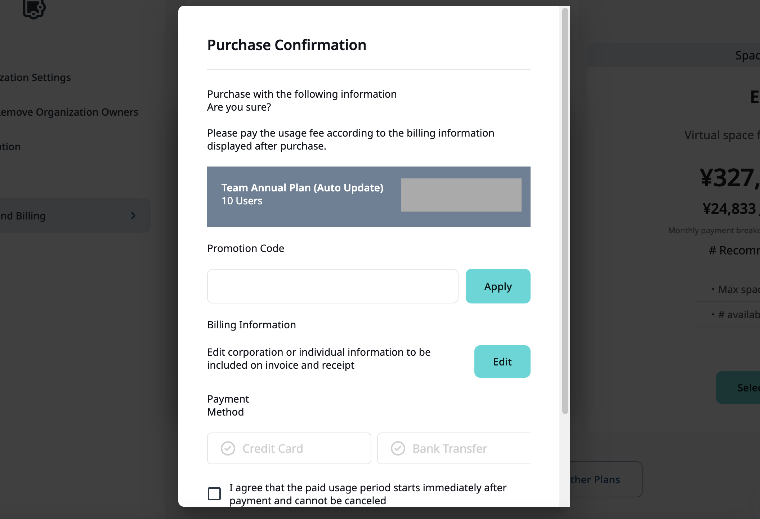Edit the billing information
The width and height of the screenshot is (760, 519).
pos(502,361)
